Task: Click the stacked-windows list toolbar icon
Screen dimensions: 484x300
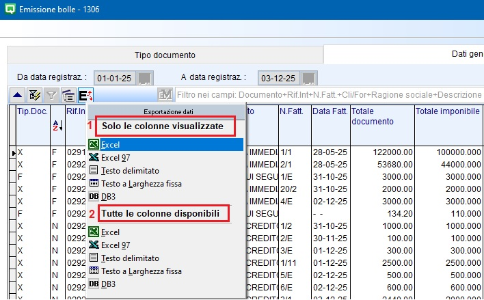Action: pos(68,95)
